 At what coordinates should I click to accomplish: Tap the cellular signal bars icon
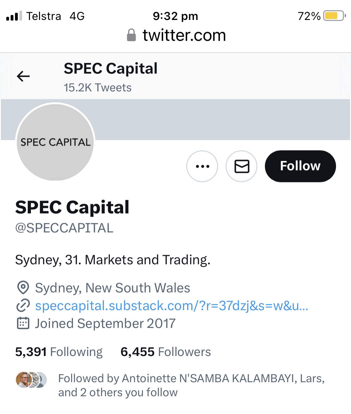point(14,16)
